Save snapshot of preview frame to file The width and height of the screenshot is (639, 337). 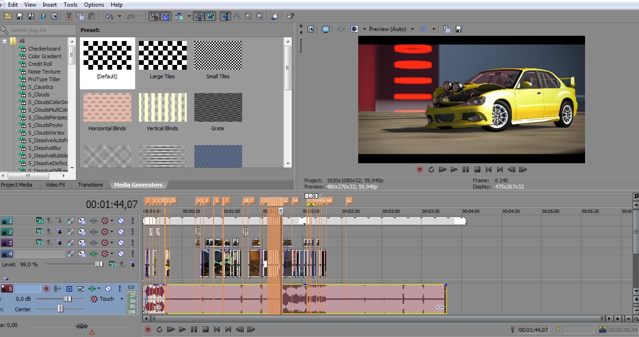(x=458, y=29)
